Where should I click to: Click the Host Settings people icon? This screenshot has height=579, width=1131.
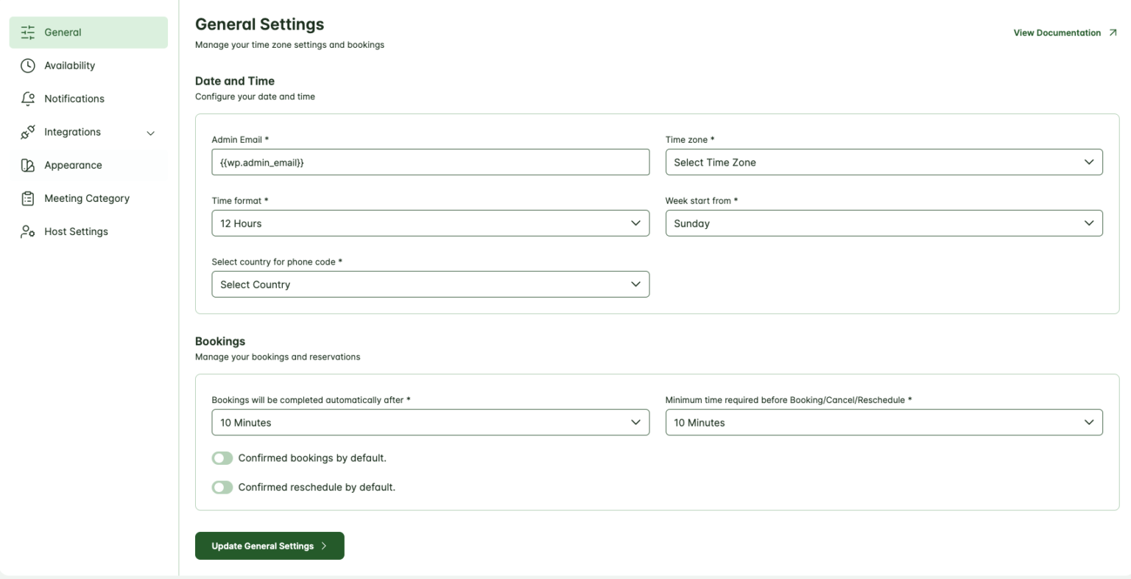pos(27,231)
